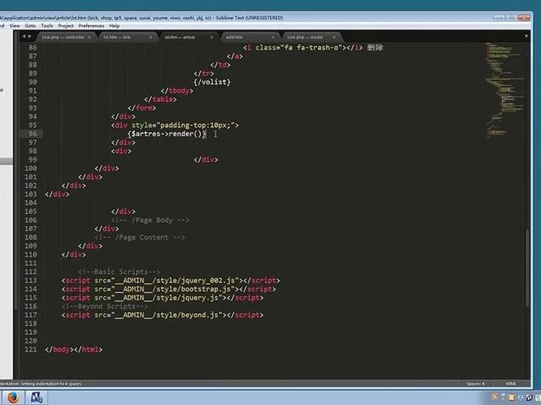Close the lst.htm — article tab
The height and width of the screenshot is (405, 541).
[x=212, y=37]
